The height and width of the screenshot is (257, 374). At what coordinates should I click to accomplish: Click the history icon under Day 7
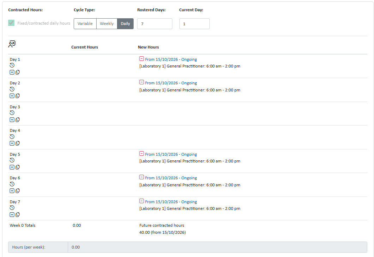pos(12,208)
